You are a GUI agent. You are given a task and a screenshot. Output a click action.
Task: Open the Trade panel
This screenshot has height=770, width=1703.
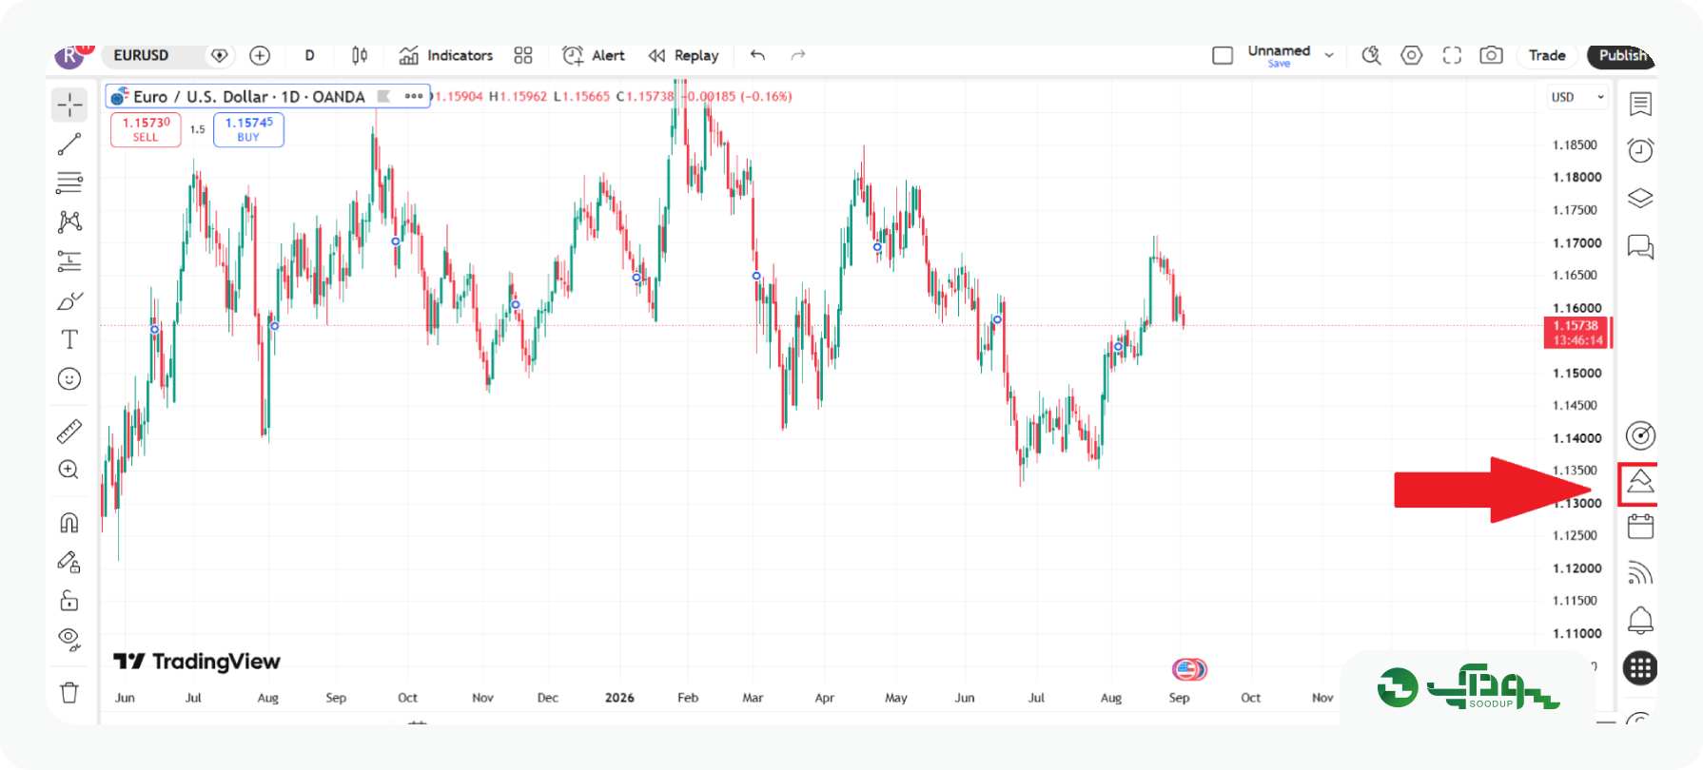(1547, 55)
